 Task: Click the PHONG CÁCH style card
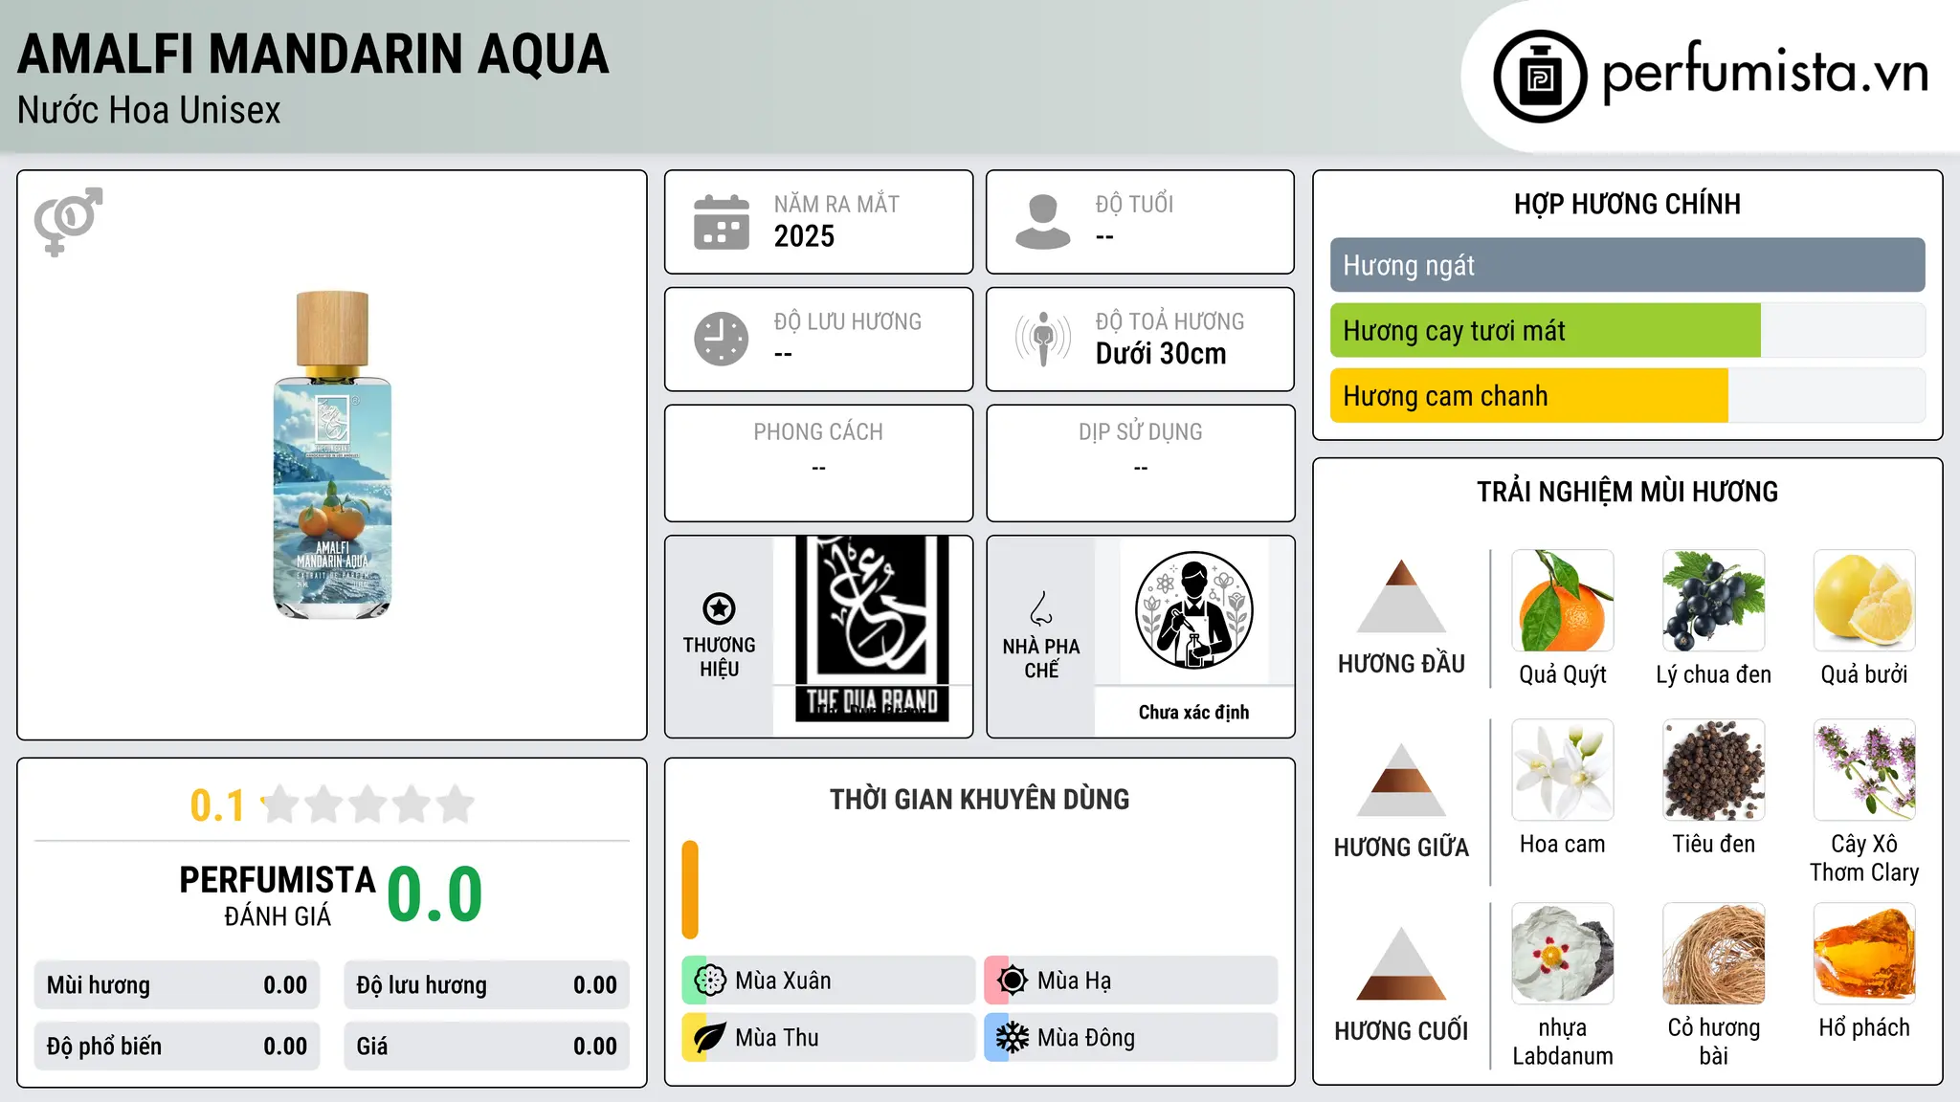[x=818, y=463]
